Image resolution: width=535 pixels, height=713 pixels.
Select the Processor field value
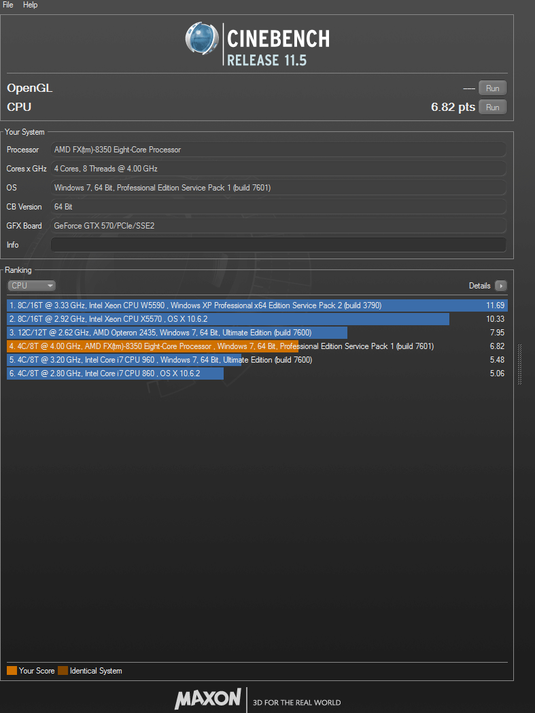pos(278,150)
